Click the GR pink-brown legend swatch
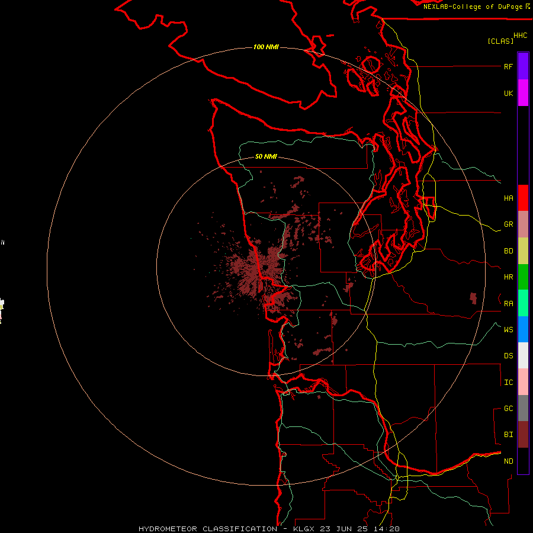The height and width of the screenshot is (533, 533). click(x=523, y=224)
